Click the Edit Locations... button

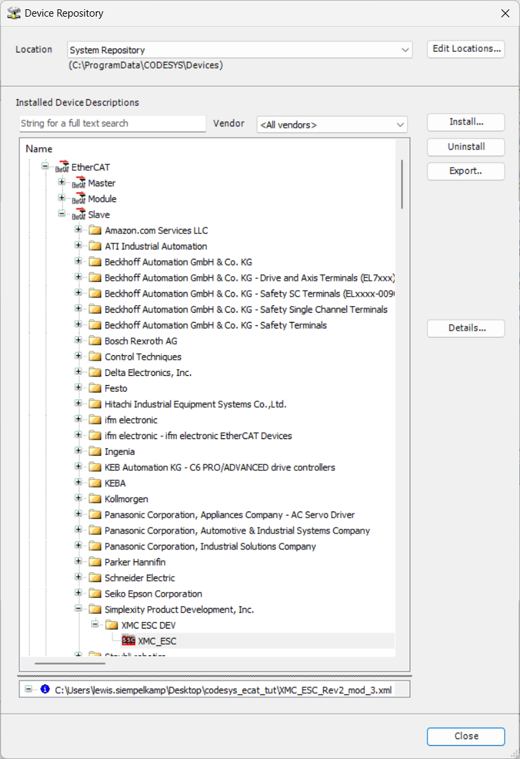(x=465, y=49)
